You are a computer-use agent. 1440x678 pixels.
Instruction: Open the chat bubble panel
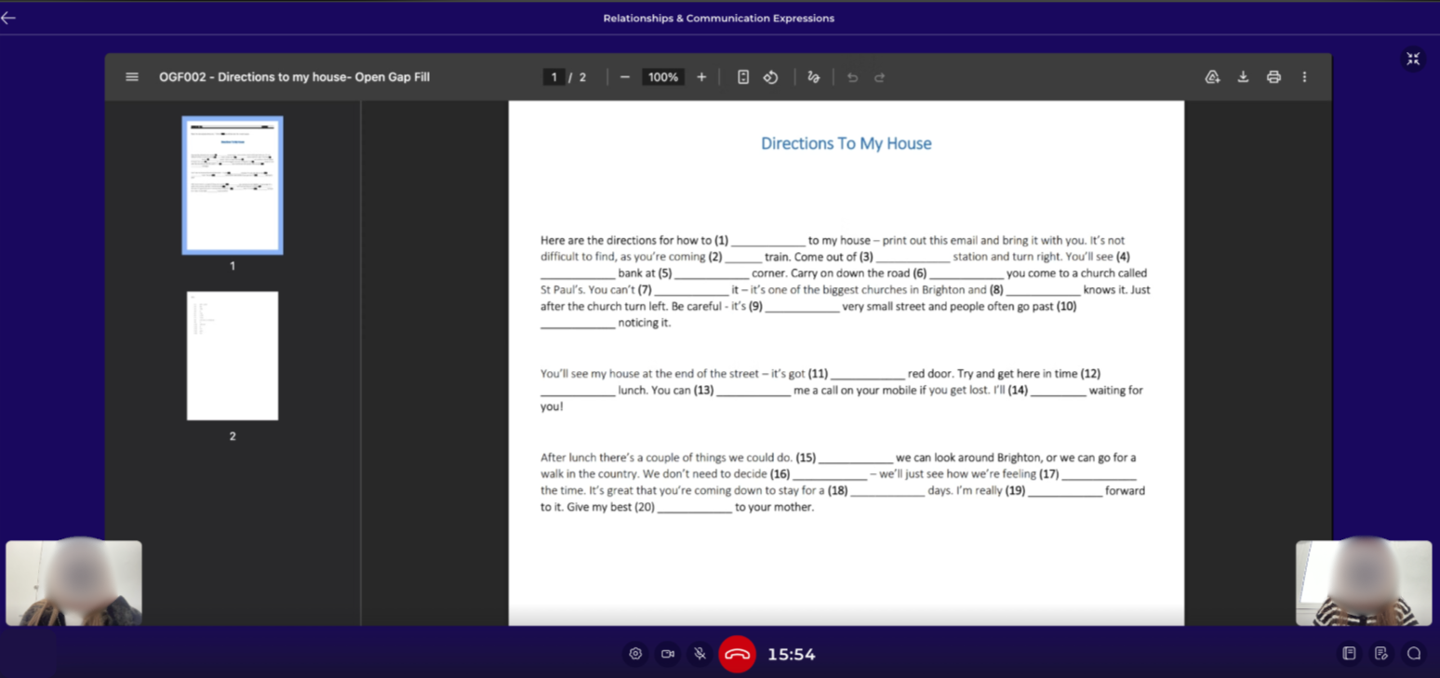pyautogui.click(x=1414, y=654)
